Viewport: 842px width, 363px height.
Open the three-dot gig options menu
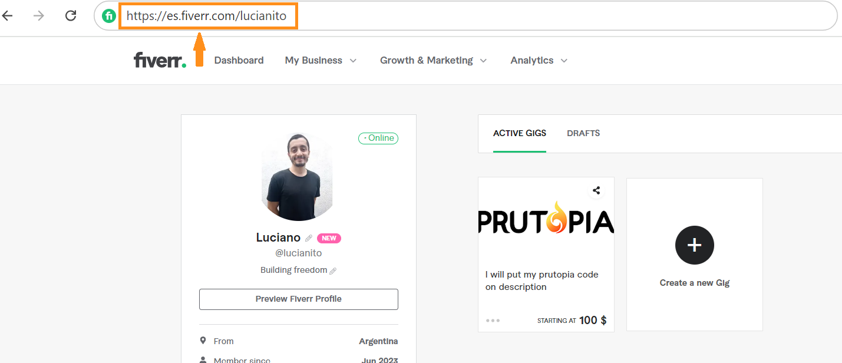click(493, 321)
